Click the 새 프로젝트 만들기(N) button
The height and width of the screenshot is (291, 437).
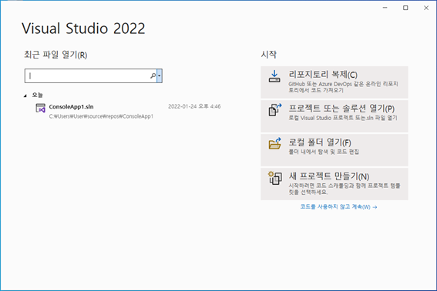pos(334,184)
